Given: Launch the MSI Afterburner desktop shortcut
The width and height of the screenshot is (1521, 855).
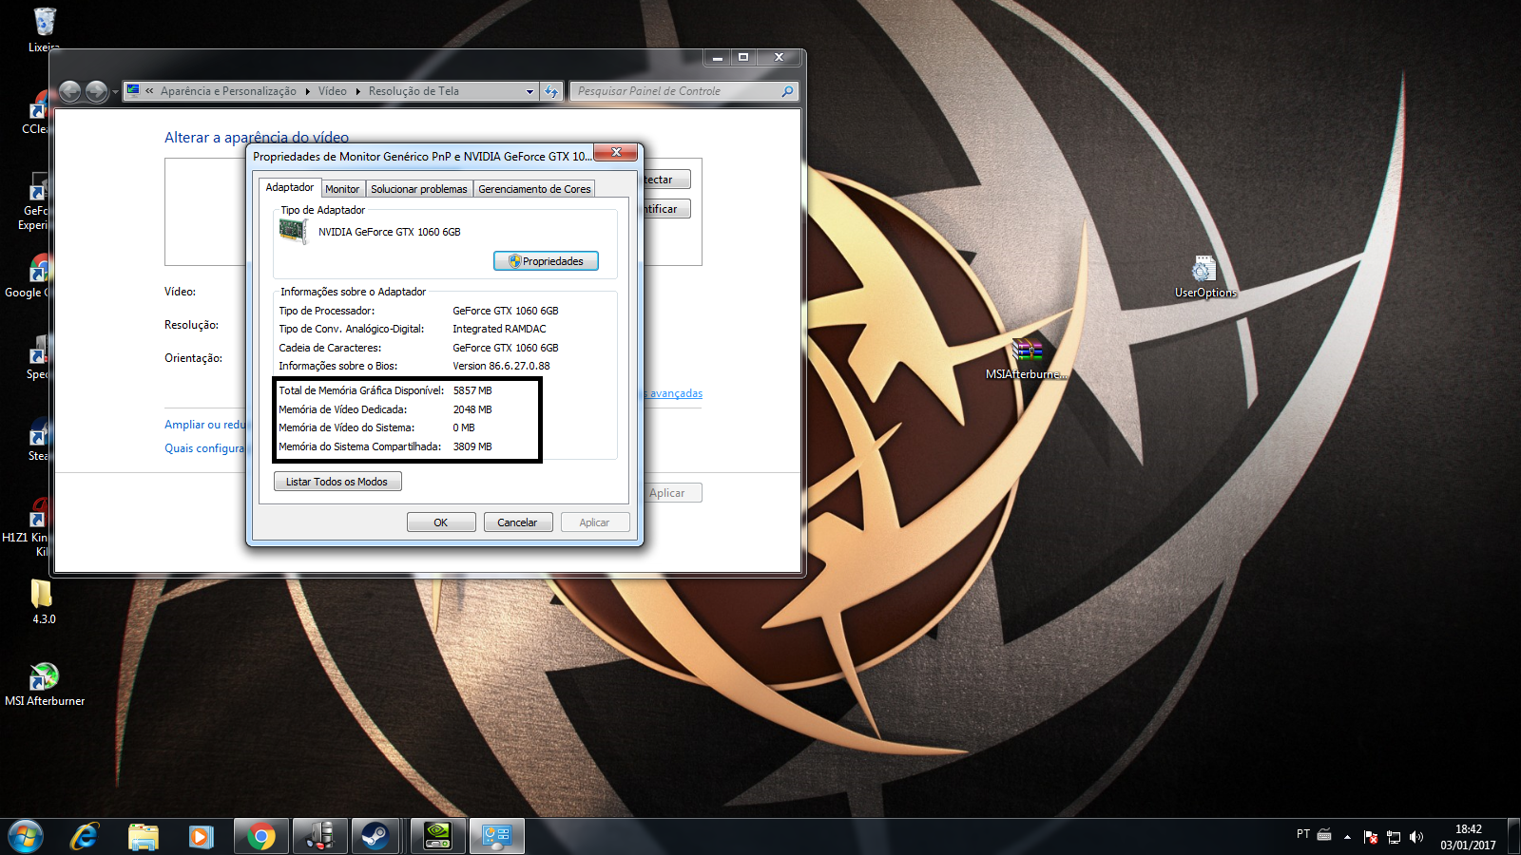Looking at the screenshot, I should coord(44,677).
